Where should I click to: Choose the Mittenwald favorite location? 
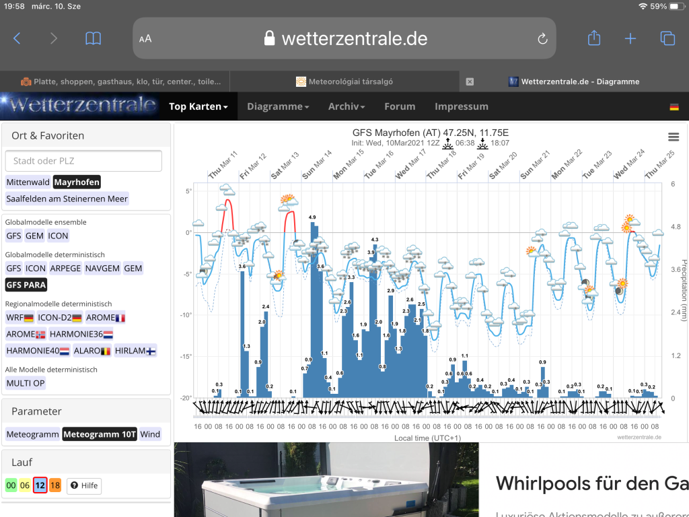(x=28, y=182)
